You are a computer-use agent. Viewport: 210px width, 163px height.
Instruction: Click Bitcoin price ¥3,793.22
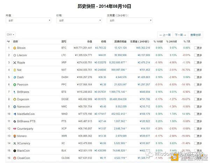pos(100,48)
